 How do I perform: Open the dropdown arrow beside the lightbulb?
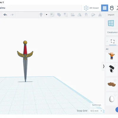[47, 15]
